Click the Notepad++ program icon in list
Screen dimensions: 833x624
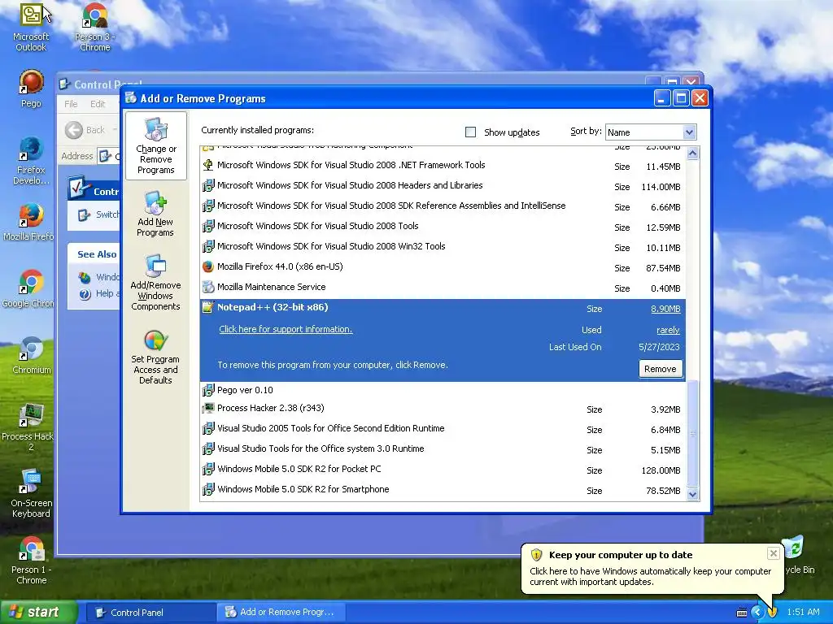(208, 307)
